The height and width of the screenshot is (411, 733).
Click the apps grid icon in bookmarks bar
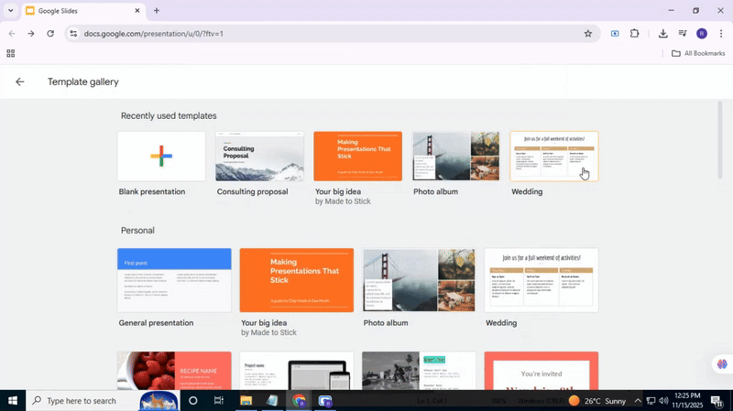pyautogui.click(x=11, y=54)
